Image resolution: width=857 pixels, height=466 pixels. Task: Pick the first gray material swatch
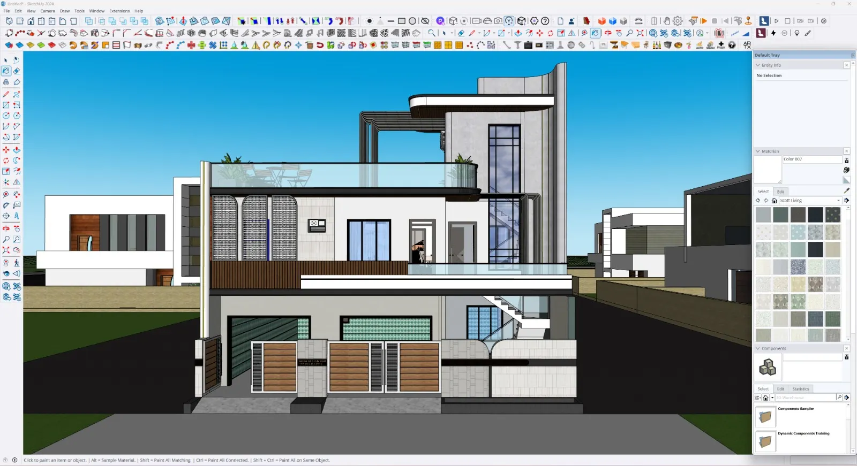coord(763,215)
